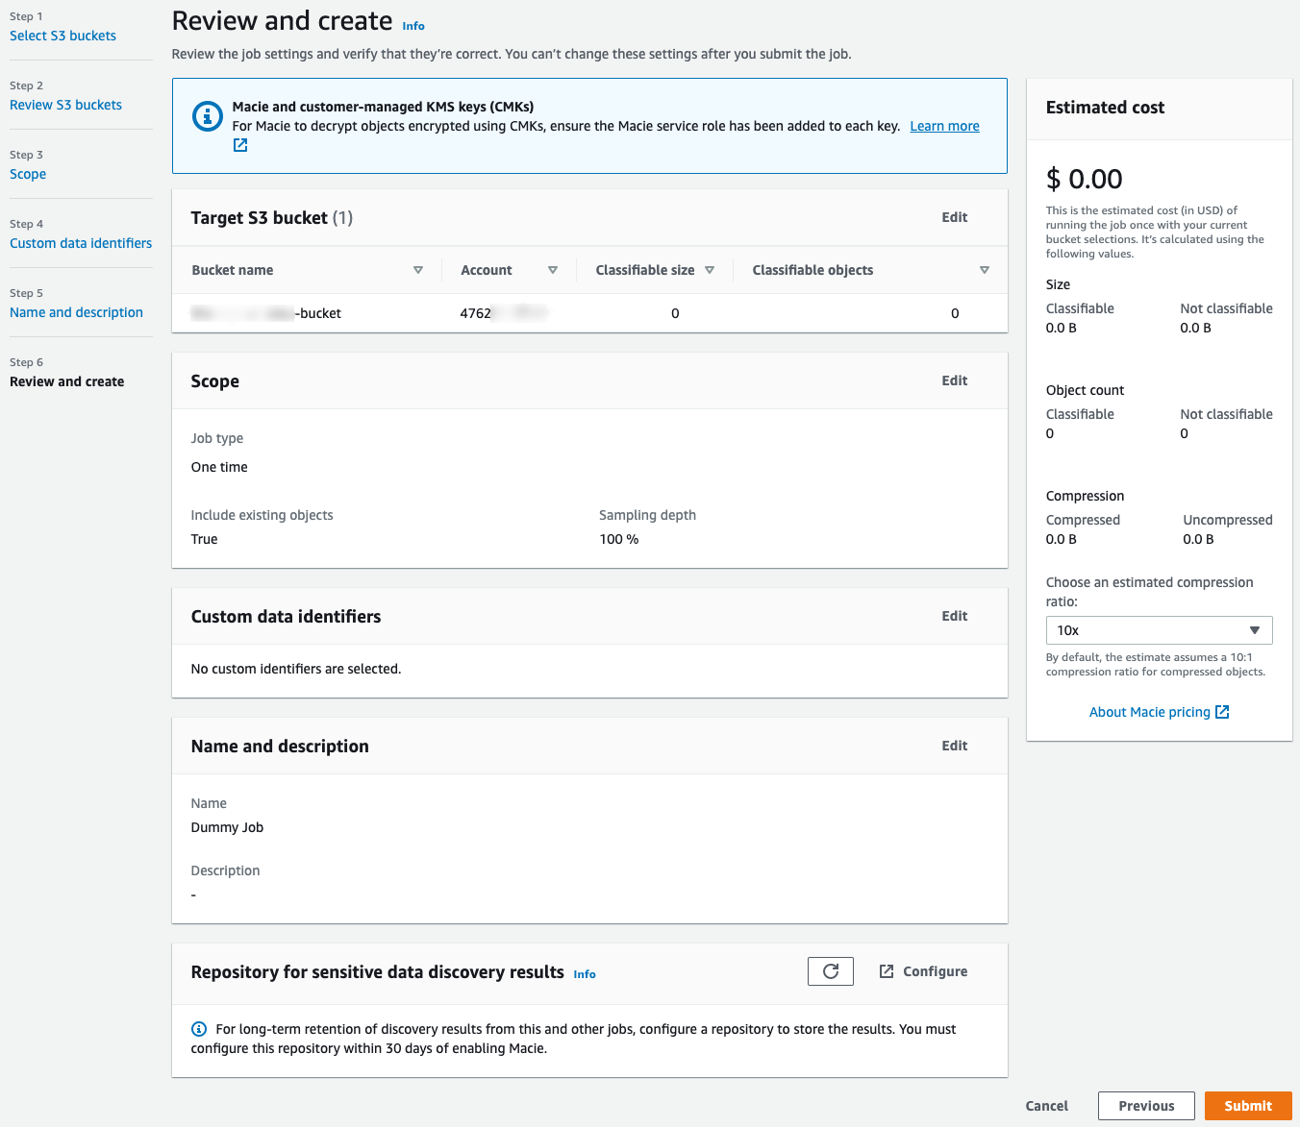This screenshot has height=1127, width=1300.
Task: Edit the Name and description section
Action: pos(954,746)
